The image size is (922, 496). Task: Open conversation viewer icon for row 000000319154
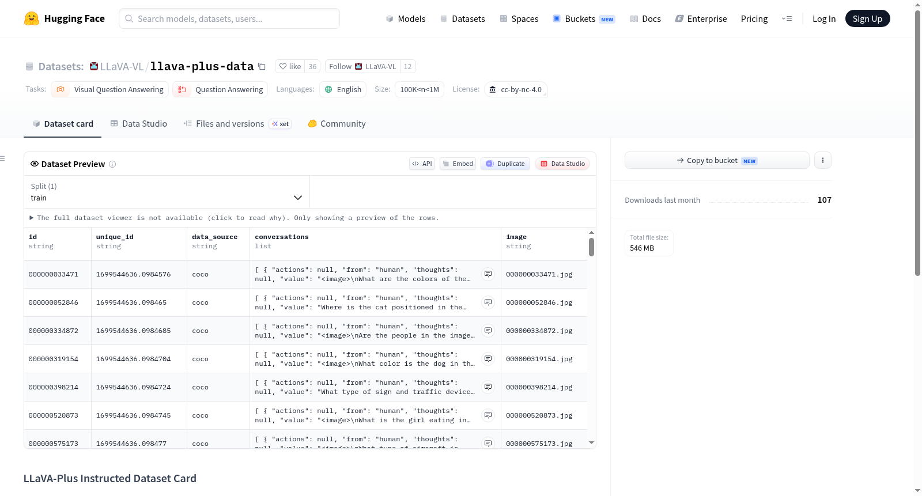pyautogui.click(x=488, y=359)
